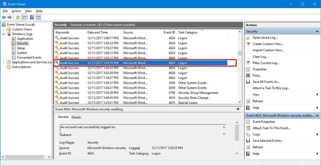Open the Find binoculars icon in Actions
Image resolution: width=321 pixels, height=166 pixels.
tap(248, 75)
